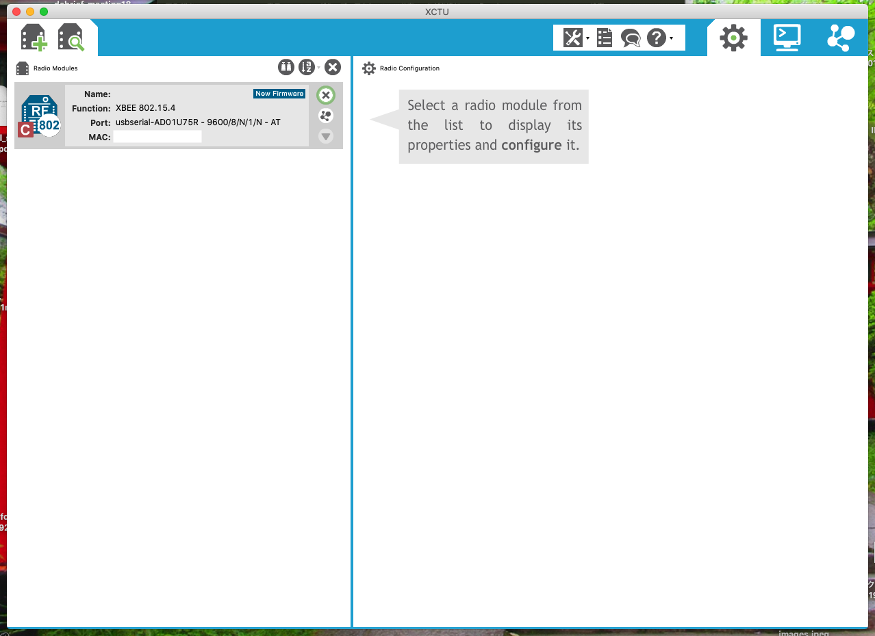Image resolution: width=875 pixels, height=636 pixels.
Task: Remove all radio modules with X icon
Action: (333, 67)
